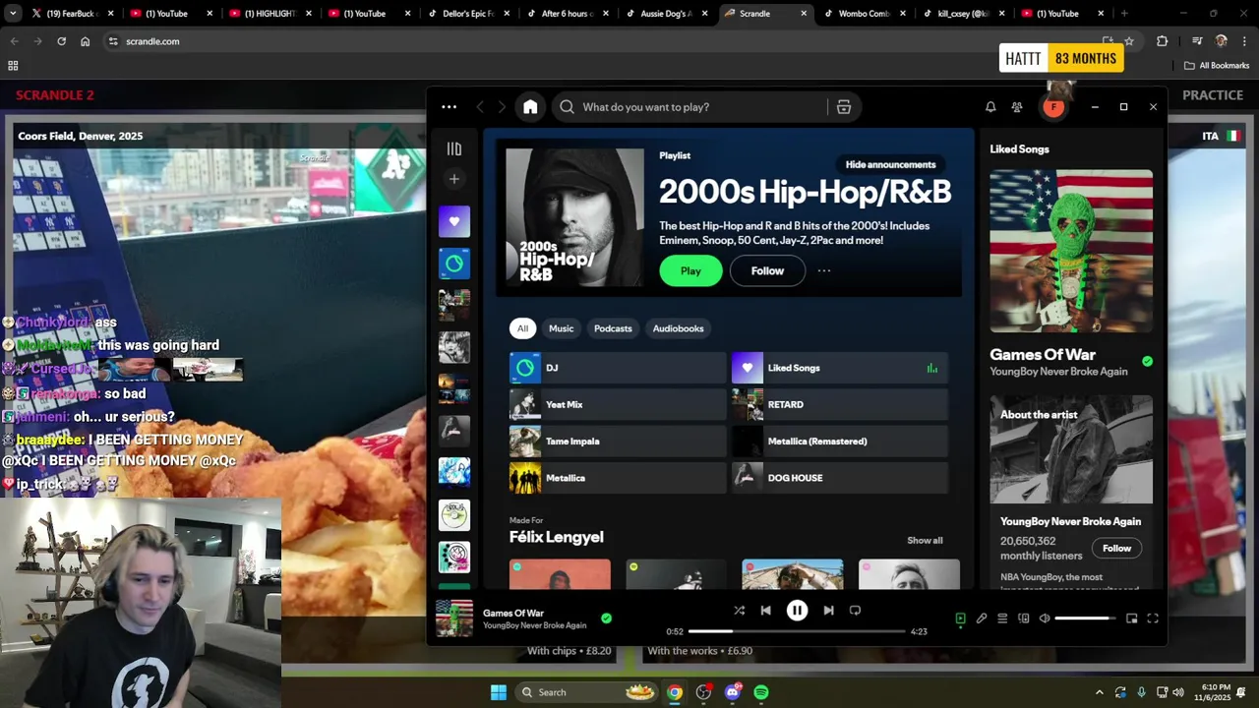Bookmark this page with star icon
Image resolution: width=1259 pixels, height=708 pixels.
click(1129, 41)
